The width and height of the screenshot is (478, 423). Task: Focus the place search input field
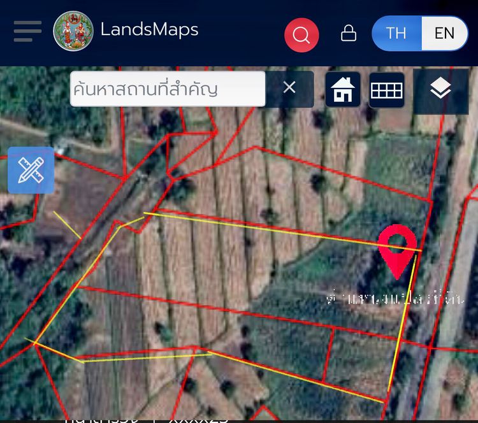click(x=168, y=89)
